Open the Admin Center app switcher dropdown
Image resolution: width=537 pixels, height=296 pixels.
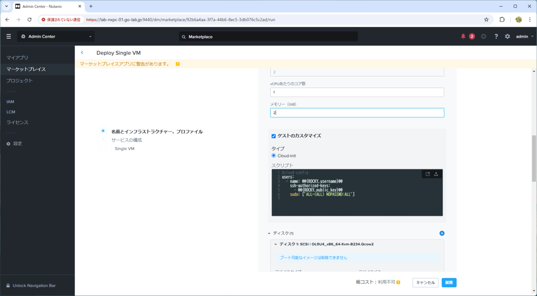click(x=56, y=36)
